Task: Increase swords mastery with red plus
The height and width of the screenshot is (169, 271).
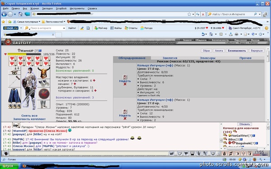Action: [75, 84]
